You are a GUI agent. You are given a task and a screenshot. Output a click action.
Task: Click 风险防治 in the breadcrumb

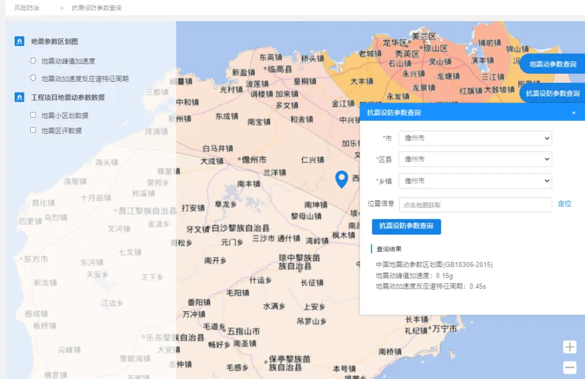point(27,8)
